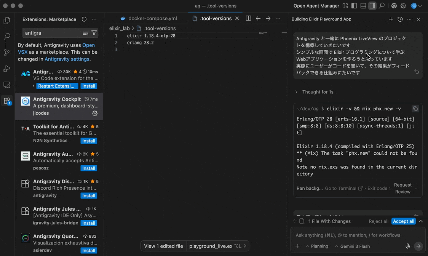
Task: Toggle agent side panel visibility
Action: pos(372,6)
